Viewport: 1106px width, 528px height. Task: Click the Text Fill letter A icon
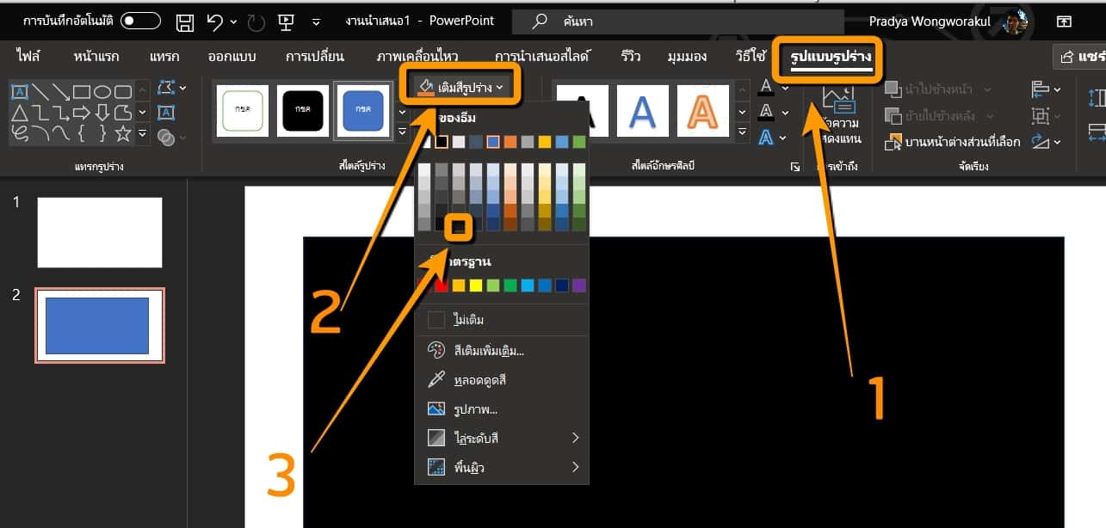click(x=766, y=87)
